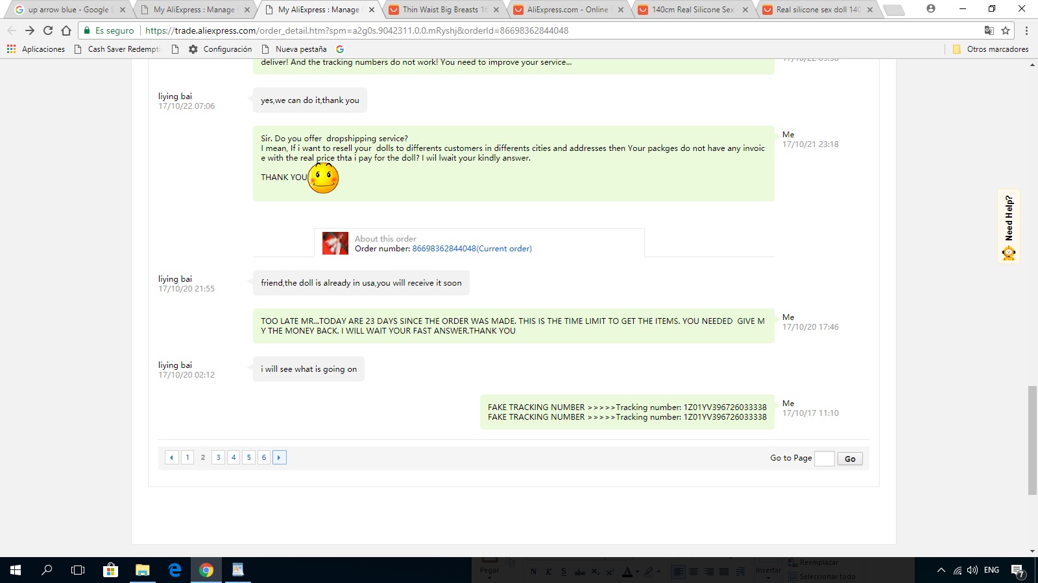Open the order product thumbnail image
1038x583 pixels.
pyautogui.click(x=335, y=244)
